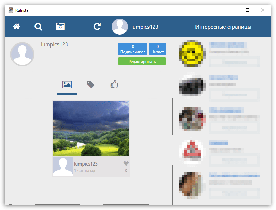Go to the Home feed icon
The width and height of the screenshot is (276, 210).
(x=16, y=27)
